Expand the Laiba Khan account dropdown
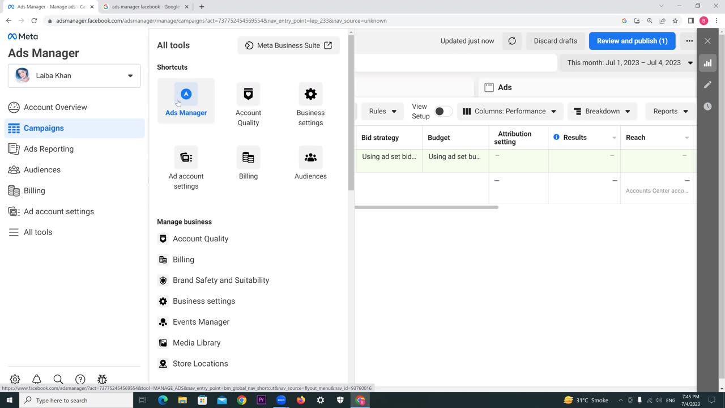Screen dimensions: 725x408 point(74,75)
